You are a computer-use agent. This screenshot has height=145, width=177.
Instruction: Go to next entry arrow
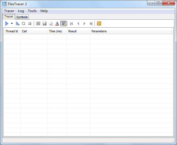click(x=84, y=24)
